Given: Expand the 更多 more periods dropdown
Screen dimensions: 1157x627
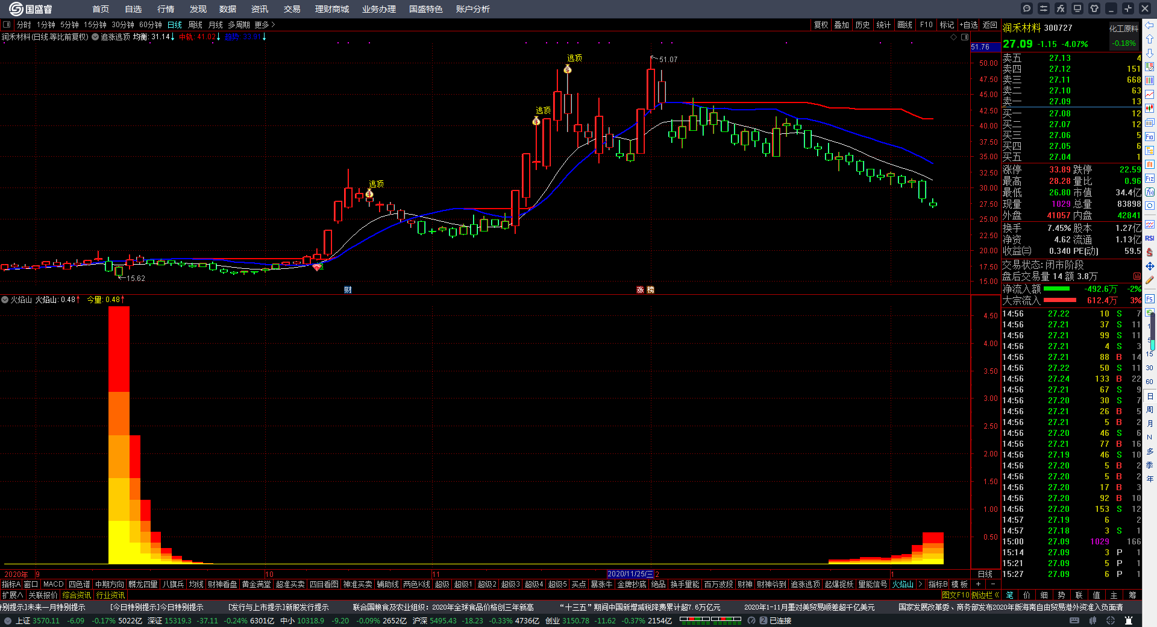Looking at the screenshot, I should pos(265,25).
